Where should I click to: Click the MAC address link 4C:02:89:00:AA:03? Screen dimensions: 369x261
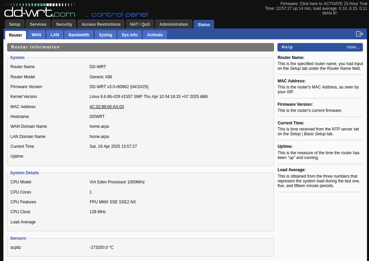point(106,106)
